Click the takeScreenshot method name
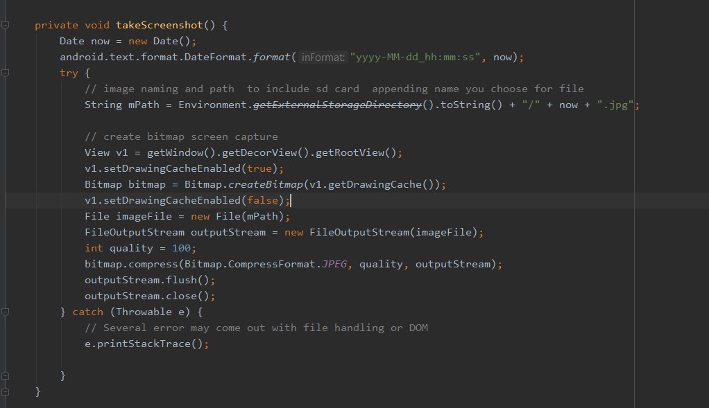The image size is (709, 408). click(x=159, y=25)
